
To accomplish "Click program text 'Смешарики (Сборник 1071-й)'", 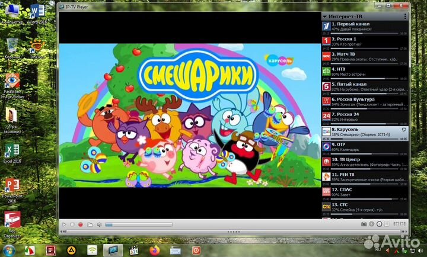I will point(364,134).
